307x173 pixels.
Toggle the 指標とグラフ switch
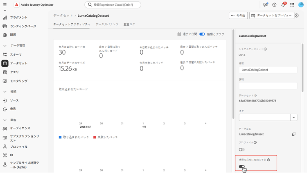pyautogui.click(x=202, y=34)
